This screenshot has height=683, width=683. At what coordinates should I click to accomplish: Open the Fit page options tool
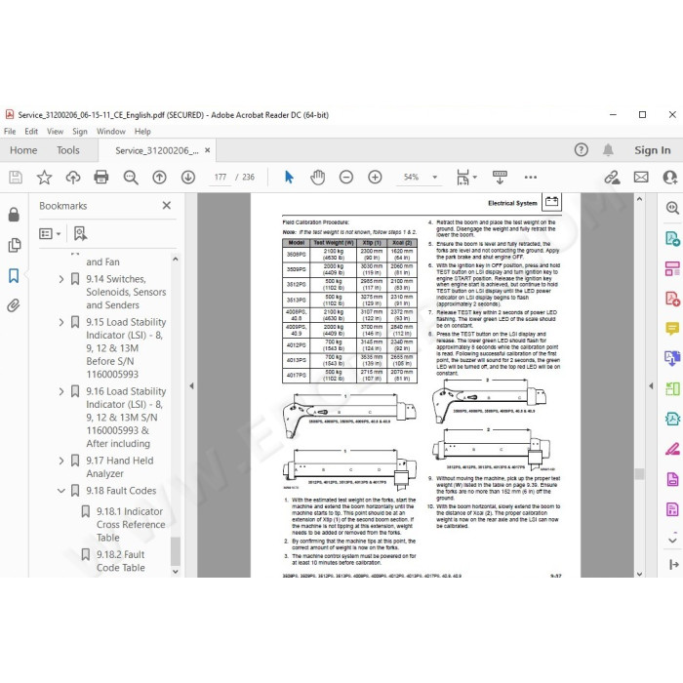click(465, 177)
